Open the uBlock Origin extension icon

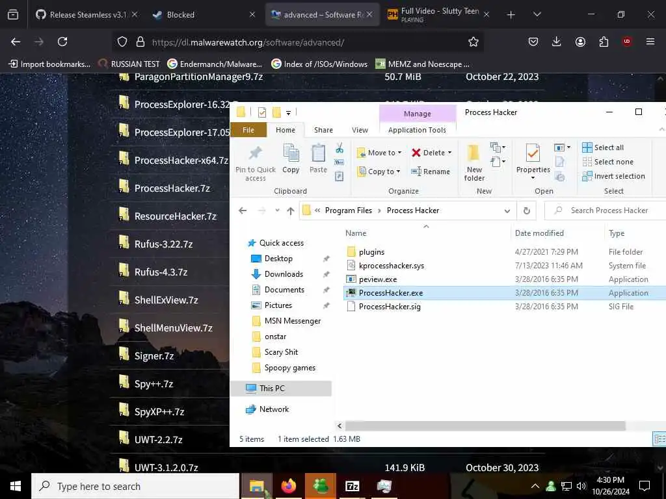coord(627,42)
